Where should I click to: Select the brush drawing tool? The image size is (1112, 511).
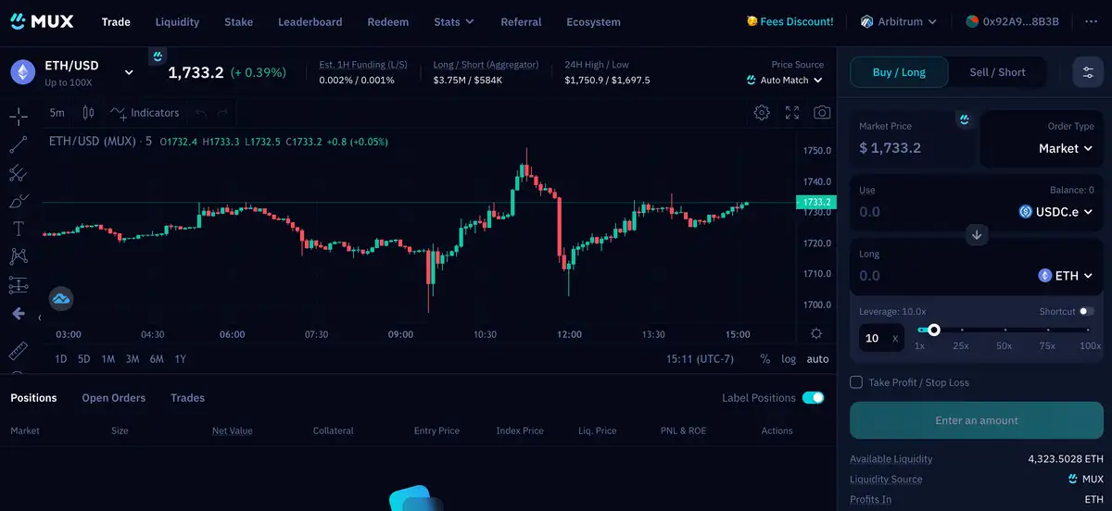click(19, 200)
